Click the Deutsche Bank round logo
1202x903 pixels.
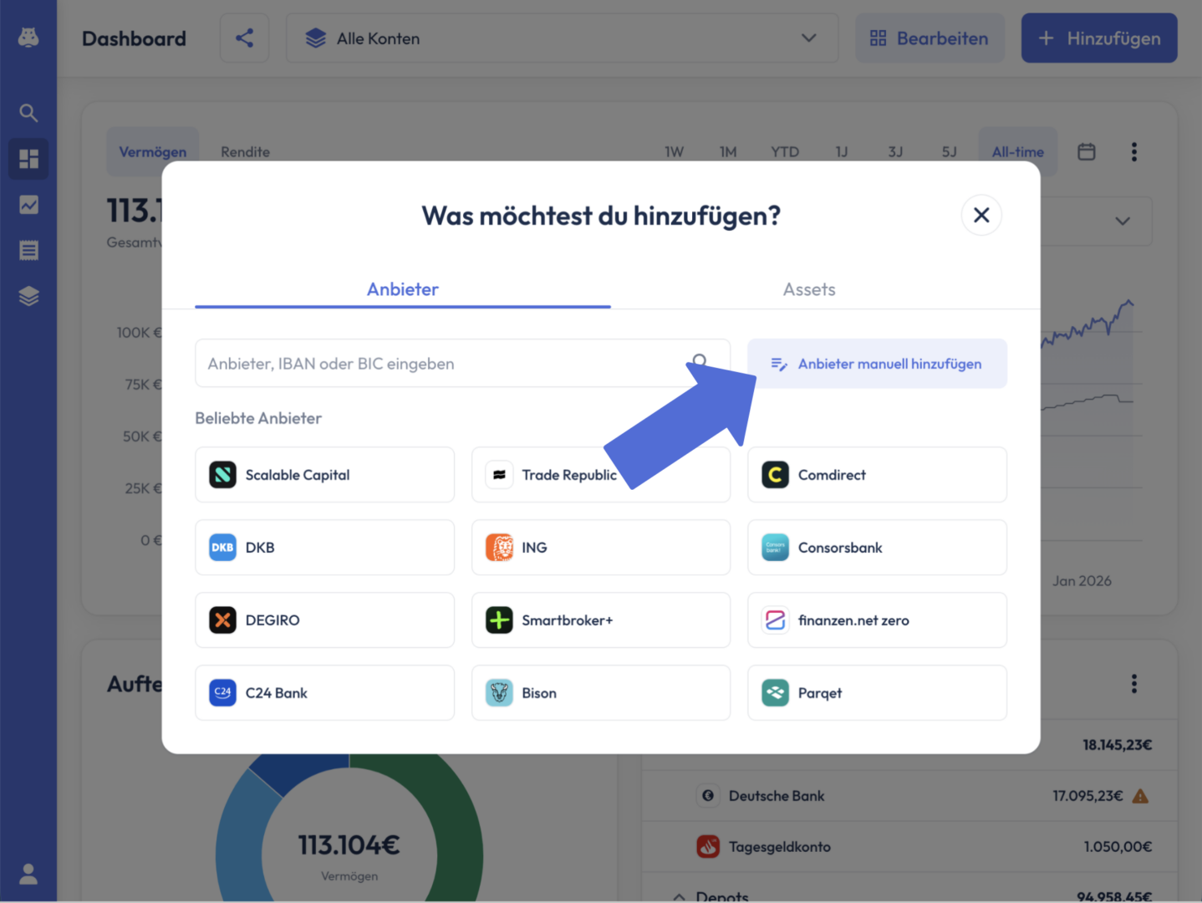tap(708, 796)
